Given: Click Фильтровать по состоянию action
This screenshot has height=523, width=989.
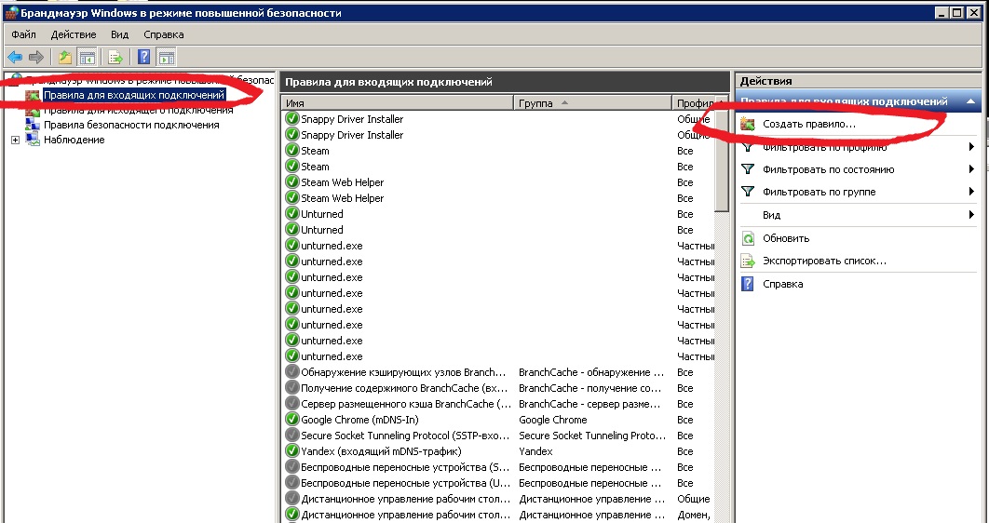Looking at the screenshot, I should click(828, 169).
